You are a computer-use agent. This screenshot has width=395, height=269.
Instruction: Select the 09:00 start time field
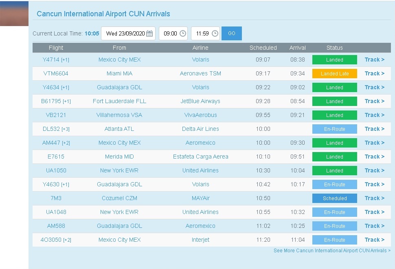coord(173,33)
